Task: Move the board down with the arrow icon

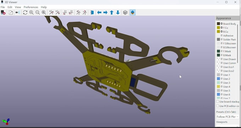Action: [x=118, y=12]
